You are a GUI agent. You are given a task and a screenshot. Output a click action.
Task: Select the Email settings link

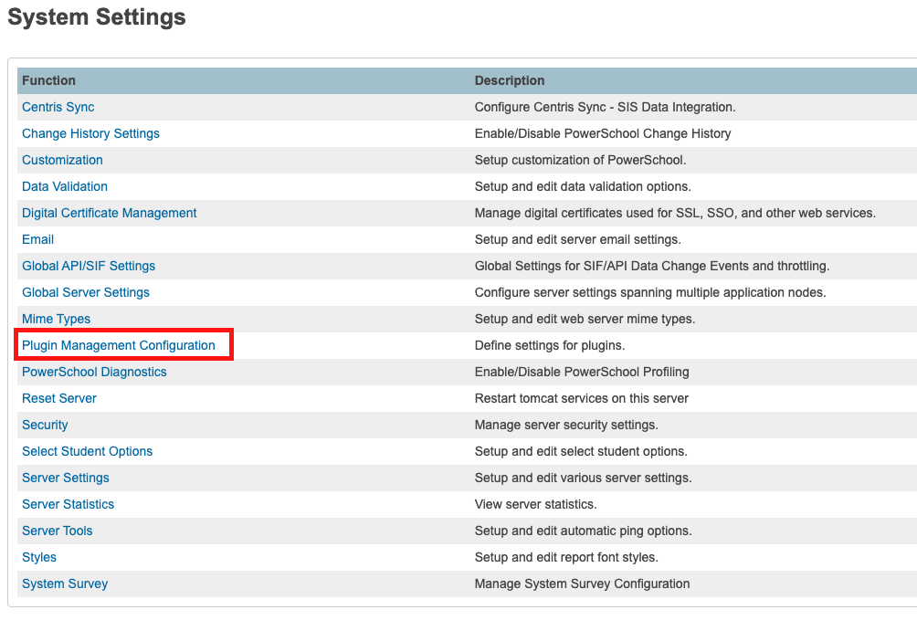pos(38,239)
